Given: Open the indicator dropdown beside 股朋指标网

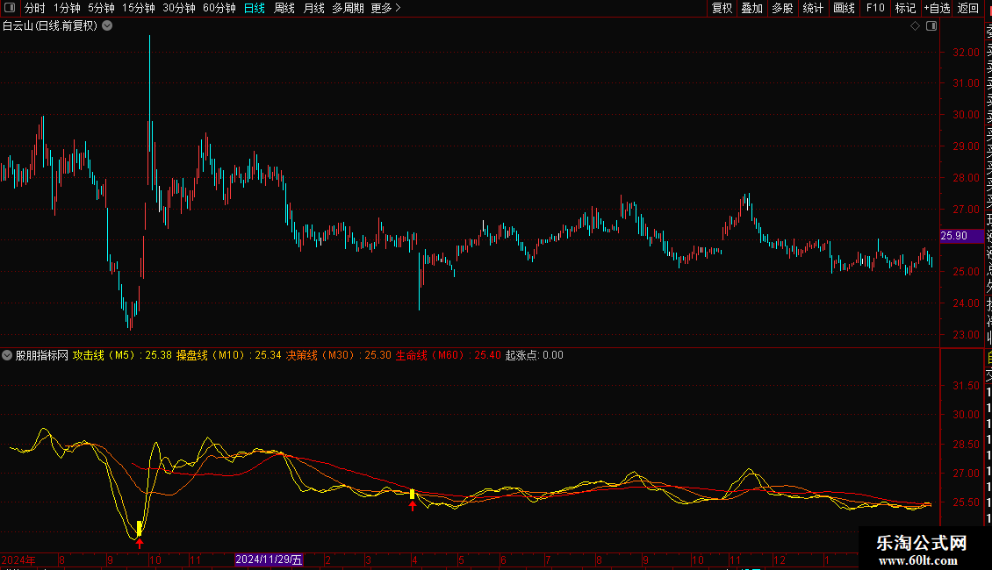Looking at the screenshot, I should tap(7, 355).
